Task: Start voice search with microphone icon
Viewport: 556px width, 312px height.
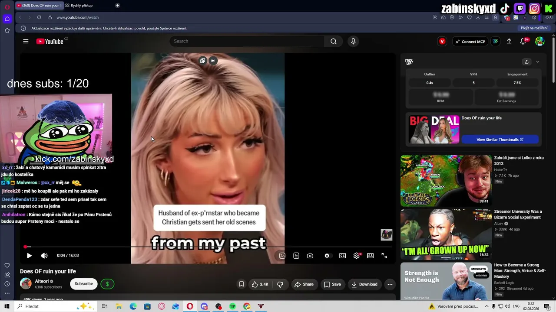Action: 353,41
